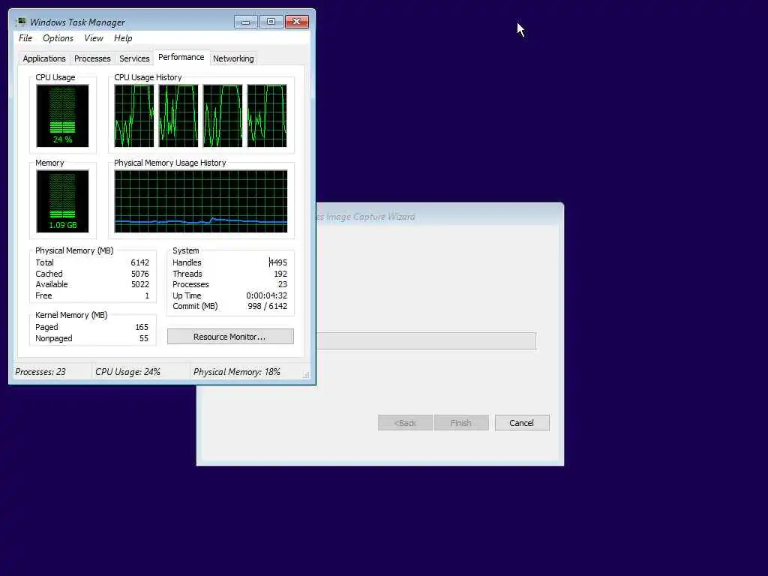Click the Task Manager title bar icon

pyautogui.click(x=21, y=22)
